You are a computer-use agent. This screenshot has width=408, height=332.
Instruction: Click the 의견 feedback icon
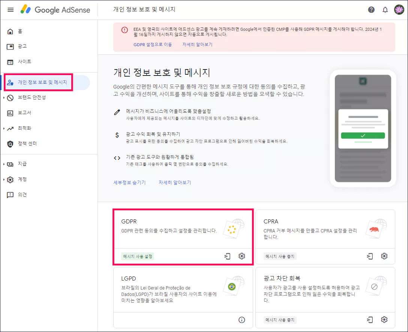(x=10, y=195)
